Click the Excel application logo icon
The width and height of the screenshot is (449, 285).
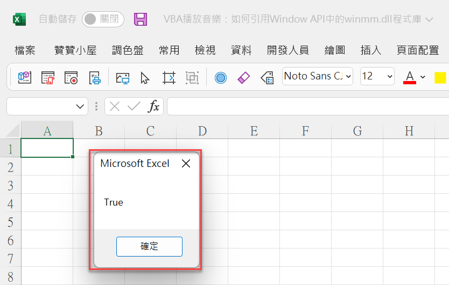(19, 19)
